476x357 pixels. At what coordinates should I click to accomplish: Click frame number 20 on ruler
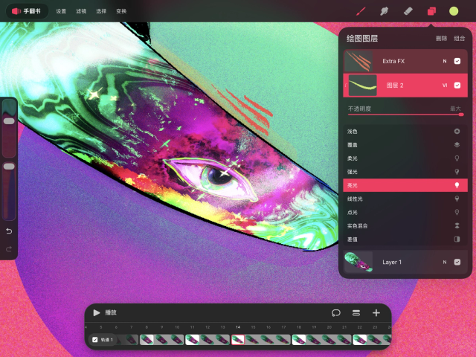(329, 327)
